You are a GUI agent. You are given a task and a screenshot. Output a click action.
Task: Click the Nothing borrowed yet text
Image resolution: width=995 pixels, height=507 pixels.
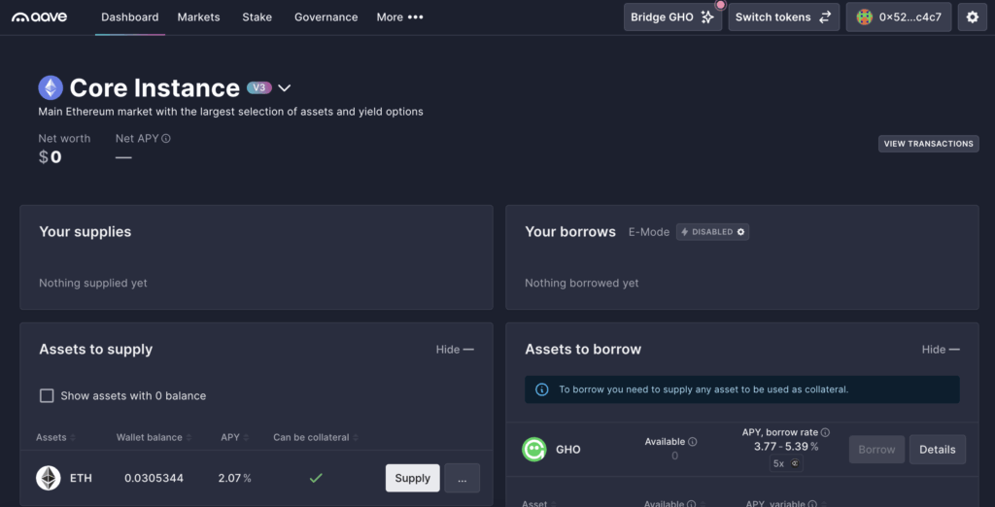pyautogui.click(x=582, y=283)
